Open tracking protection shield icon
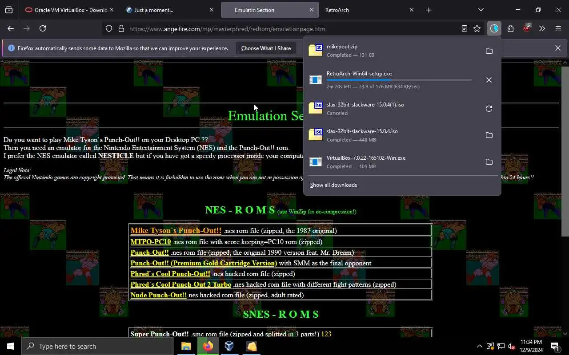The image size is (569, 355). click(109, 29)
